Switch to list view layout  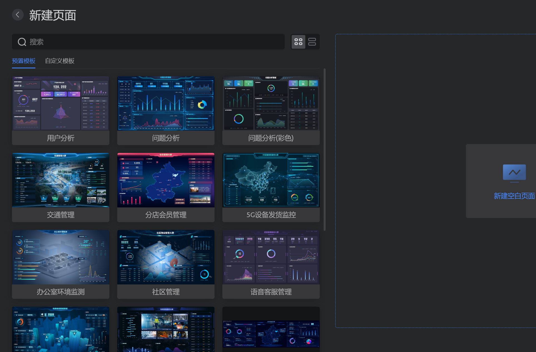pos(312,42)
